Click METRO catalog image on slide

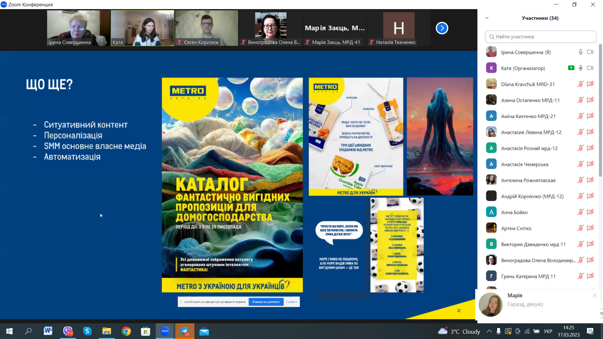pos(232,185)
